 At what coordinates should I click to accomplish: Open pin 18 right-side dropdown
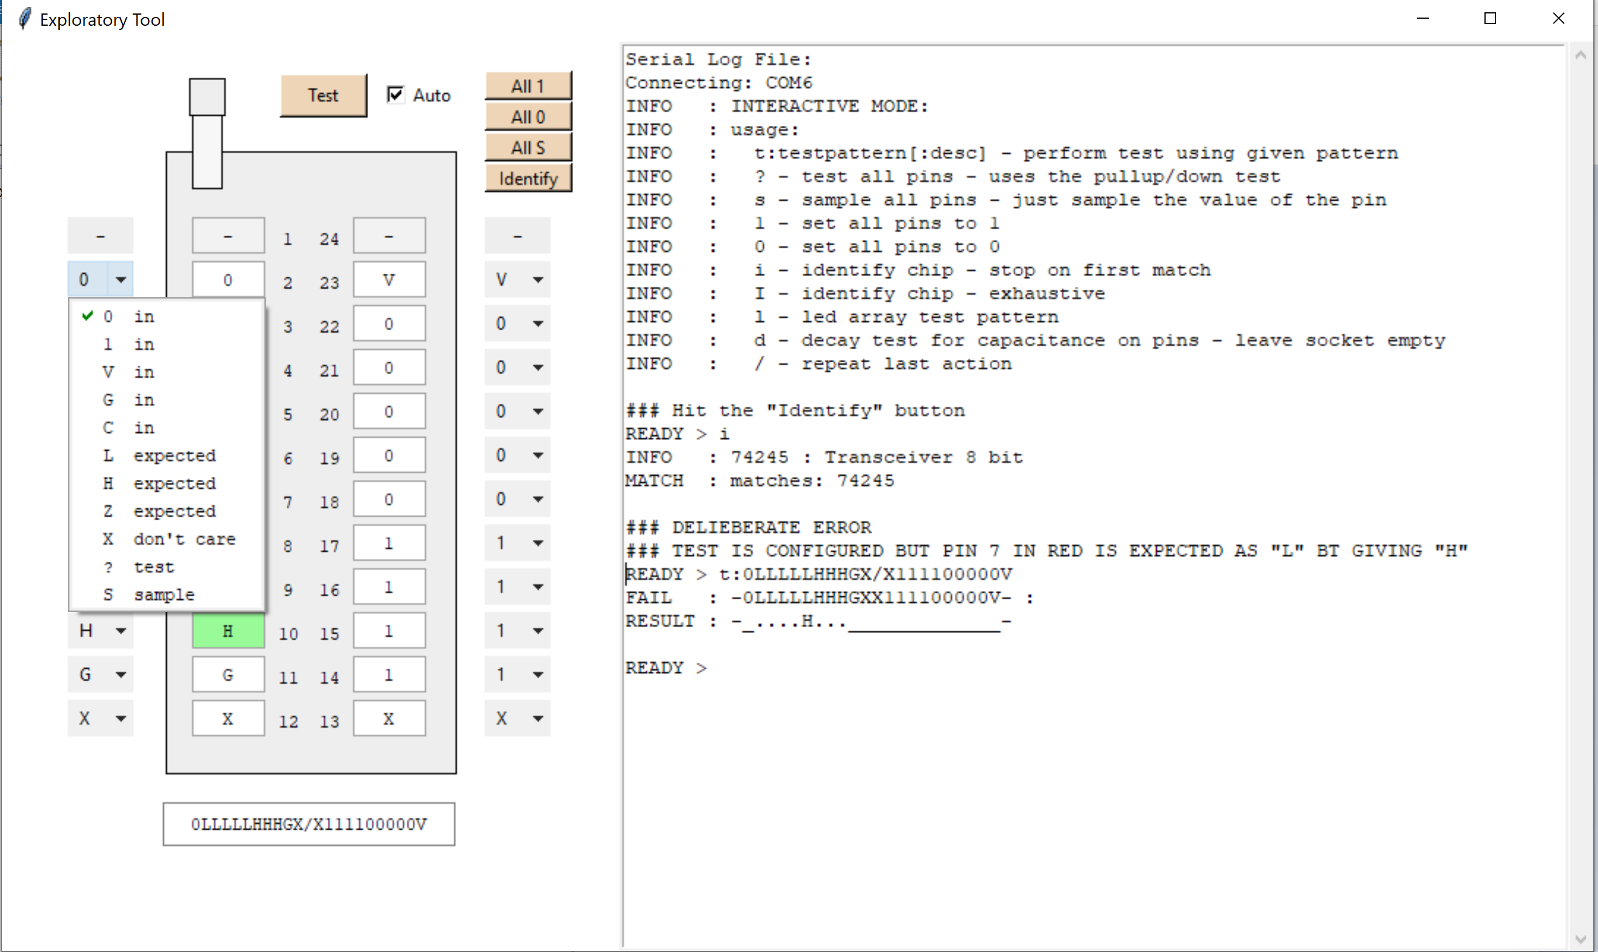point(517,499)
